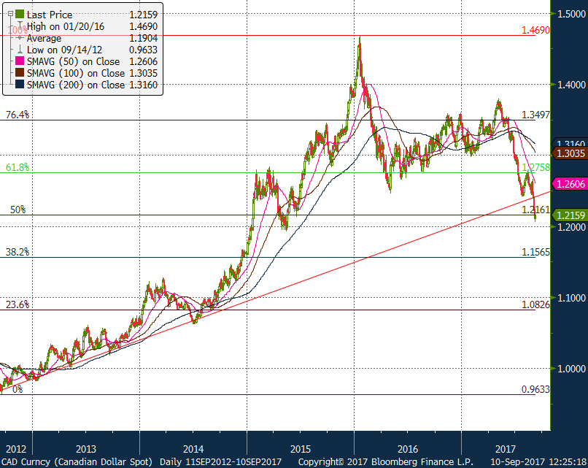Click the magenta SMAVG (50) legend swatch
Screen dimensions: 588x468
click(20, 61)
